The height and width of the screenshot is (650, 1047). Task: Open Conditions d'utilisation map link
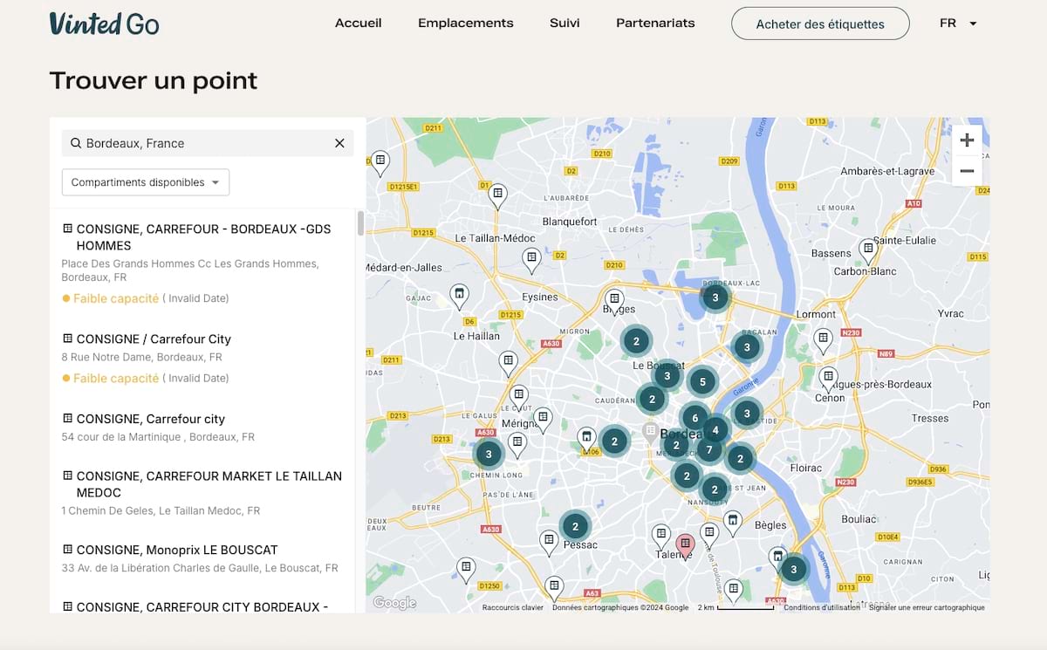[x=821, y=607]
